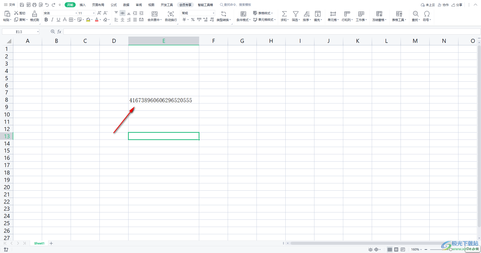Switch to the 插入 Insert tab
481x253 pixels.
[x=82, y=5]
